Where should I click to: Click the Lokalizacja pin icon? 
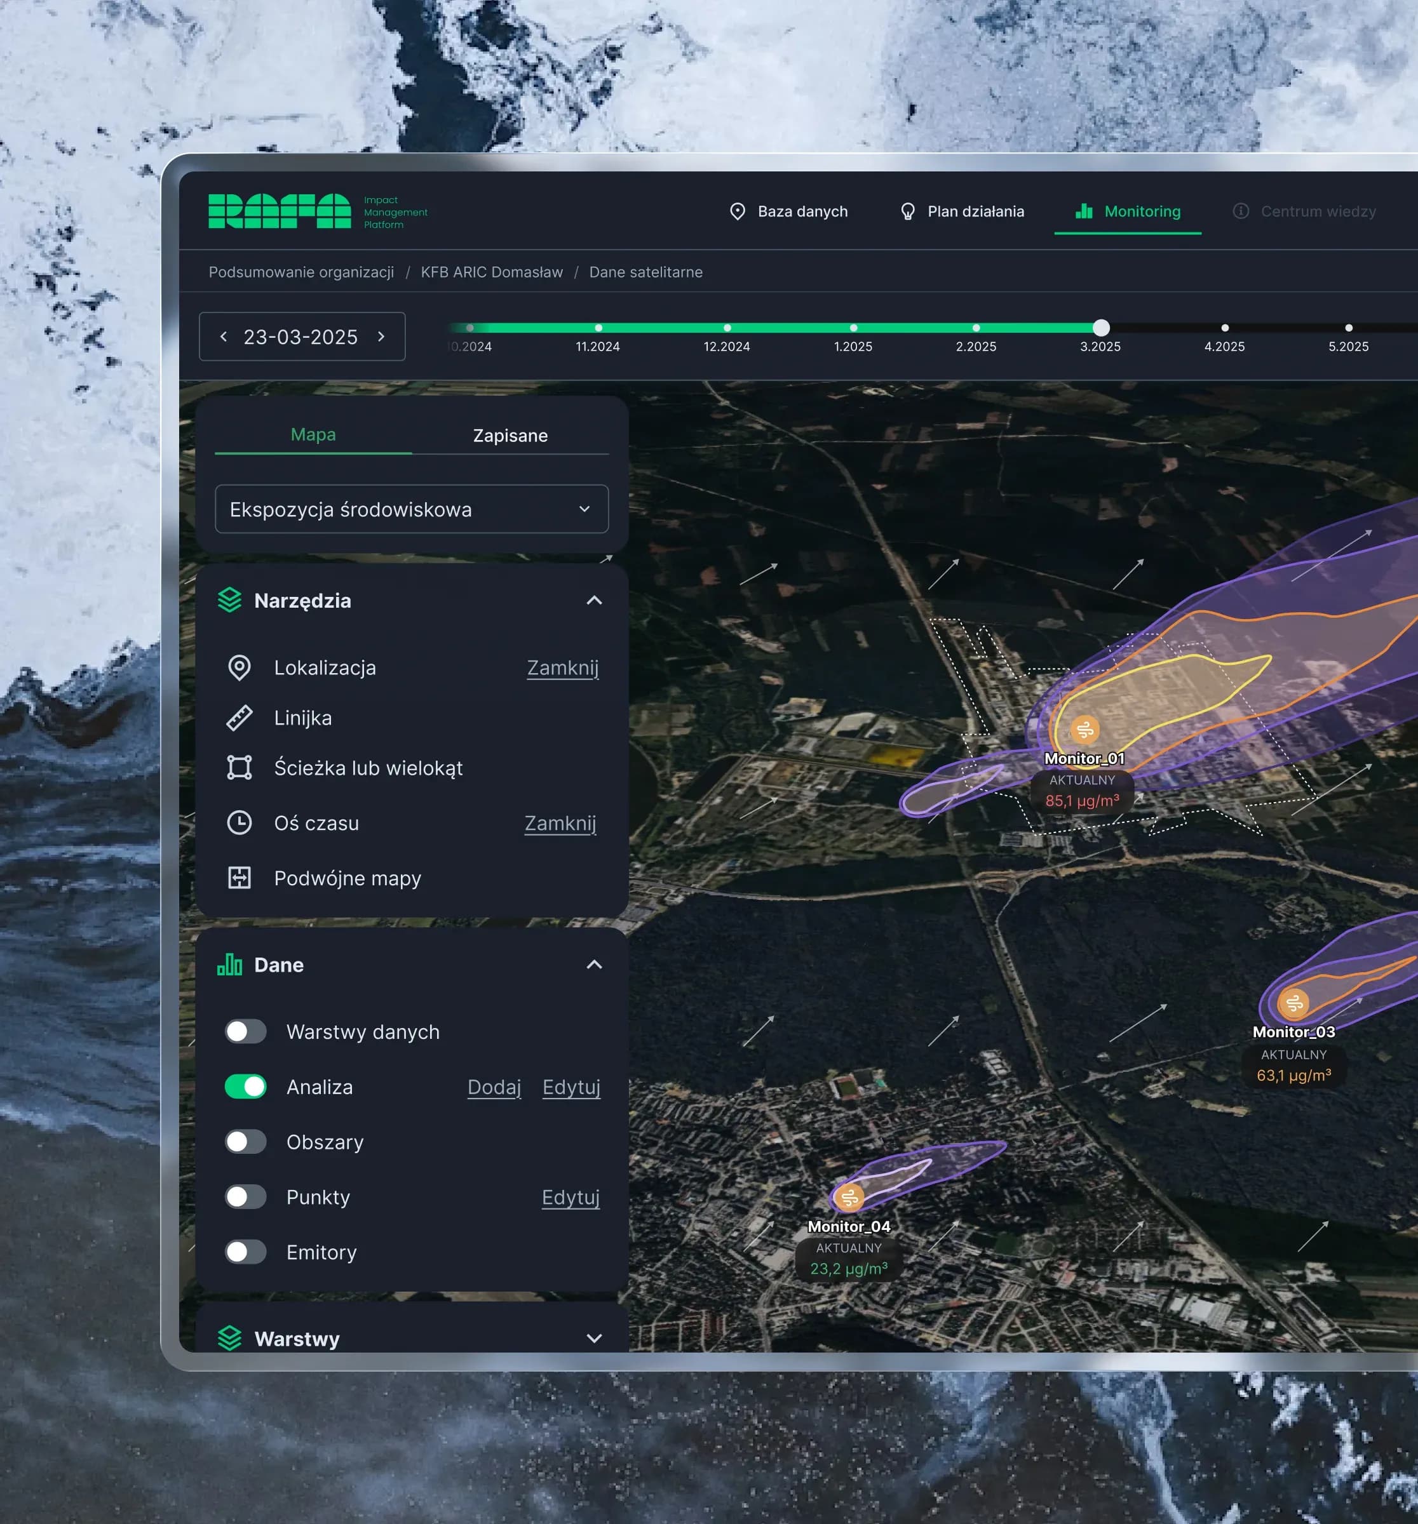tap(240, 668)
